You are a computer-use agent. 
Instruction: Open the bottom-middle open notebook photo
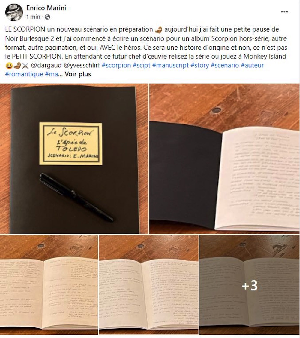(x=148, y=285)
